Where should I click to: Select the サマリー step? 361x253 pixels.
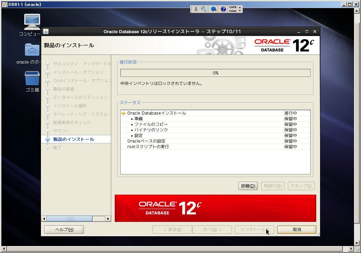[x=61, y=131]
